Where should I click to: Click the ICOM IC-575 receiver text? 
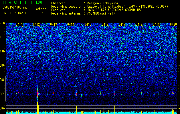[x=115, y=10]
